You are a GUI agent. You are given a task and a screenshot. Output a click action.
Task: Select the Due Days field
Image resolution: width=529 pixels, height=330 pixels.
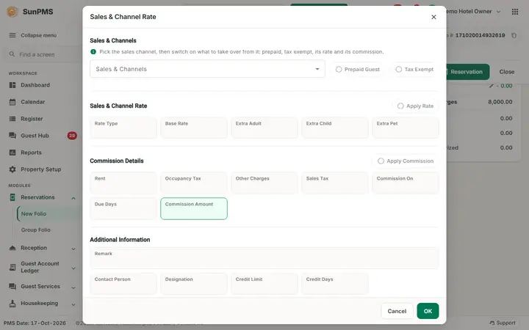pyautogui.click(x=123, y=208)
